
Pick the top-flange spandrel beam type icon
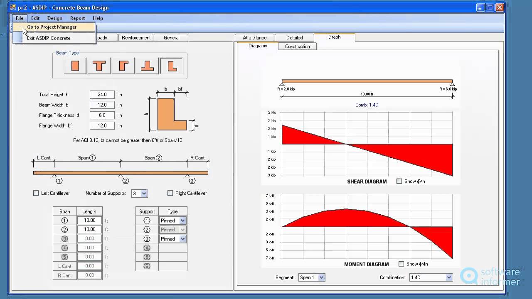pyautogui.click(x=123, y=66)
